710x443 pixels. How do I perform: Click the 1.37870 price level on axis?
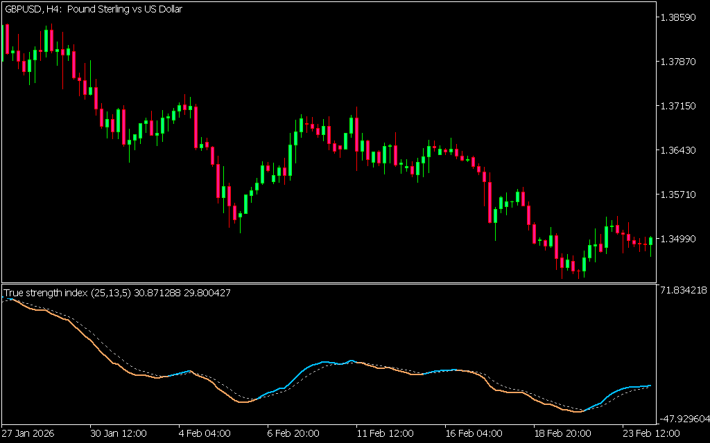(679, 62)
